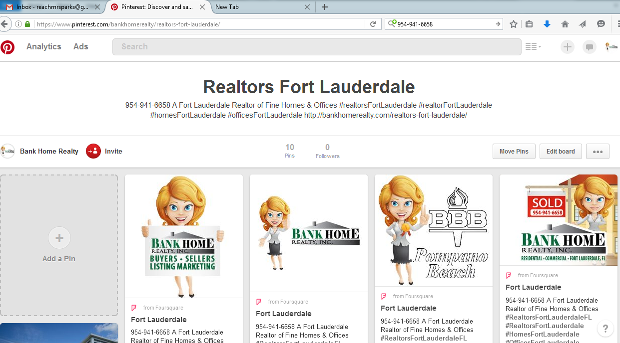This screenshot has width=620, height=343.
Task: Click the red Invite people icon
Action: click(93, 151)
